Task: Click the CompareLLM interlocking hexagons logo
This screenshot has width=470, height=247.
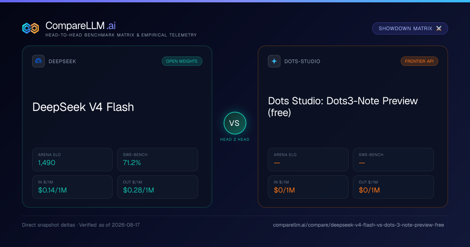Action: [x=31, y=28]
